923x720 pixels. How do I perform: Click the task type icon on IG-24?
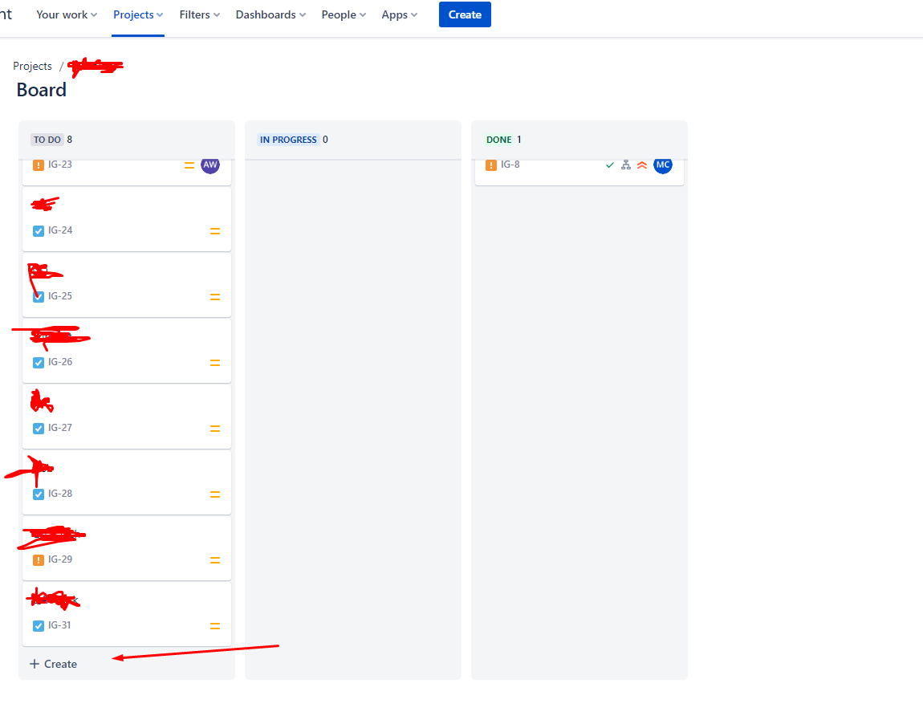[39, 231]
